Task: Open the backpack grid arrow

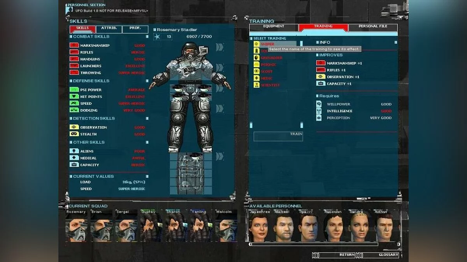Action: 220,156
